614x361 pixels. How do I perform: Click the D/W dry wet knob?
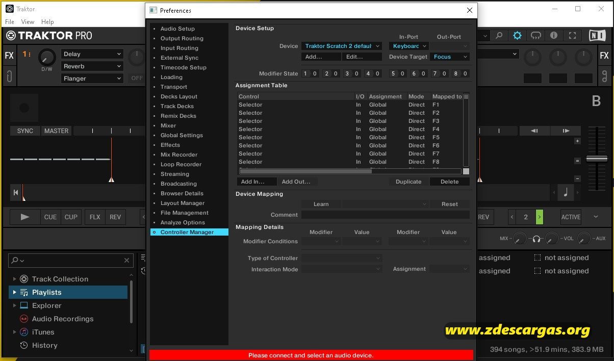click(x=47, y=58)
